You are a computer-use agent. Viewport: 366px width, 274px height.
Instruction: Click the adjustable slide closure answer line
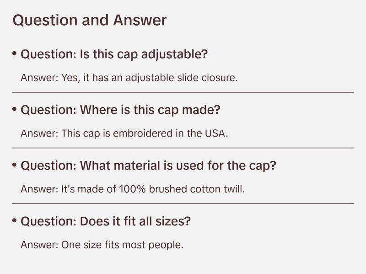point(129,78)
